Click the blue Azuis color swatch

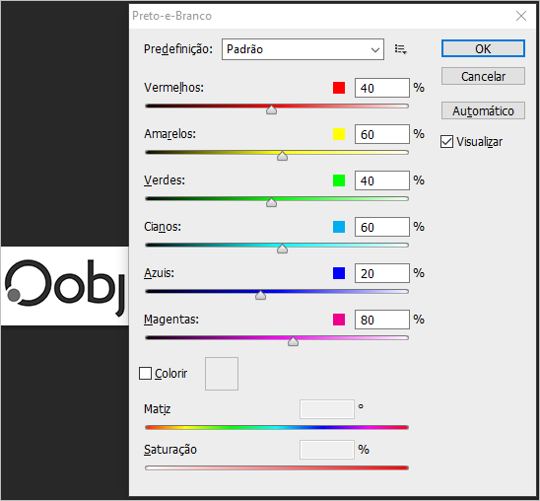[x=339, y=273]
